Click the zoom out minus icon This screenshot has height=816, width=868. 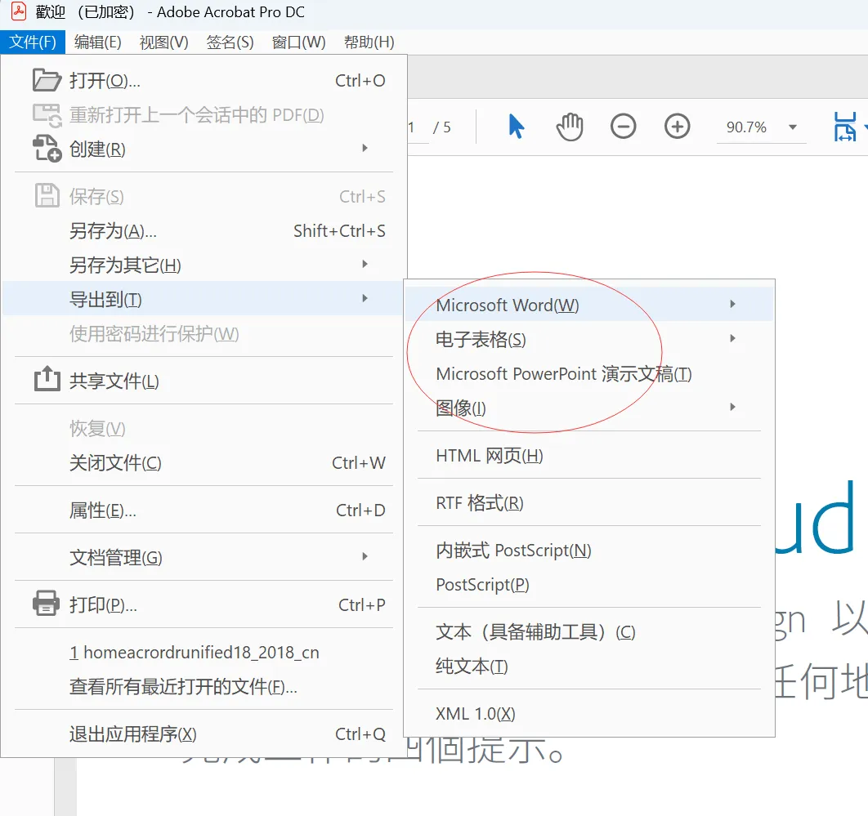coord(624,127)
